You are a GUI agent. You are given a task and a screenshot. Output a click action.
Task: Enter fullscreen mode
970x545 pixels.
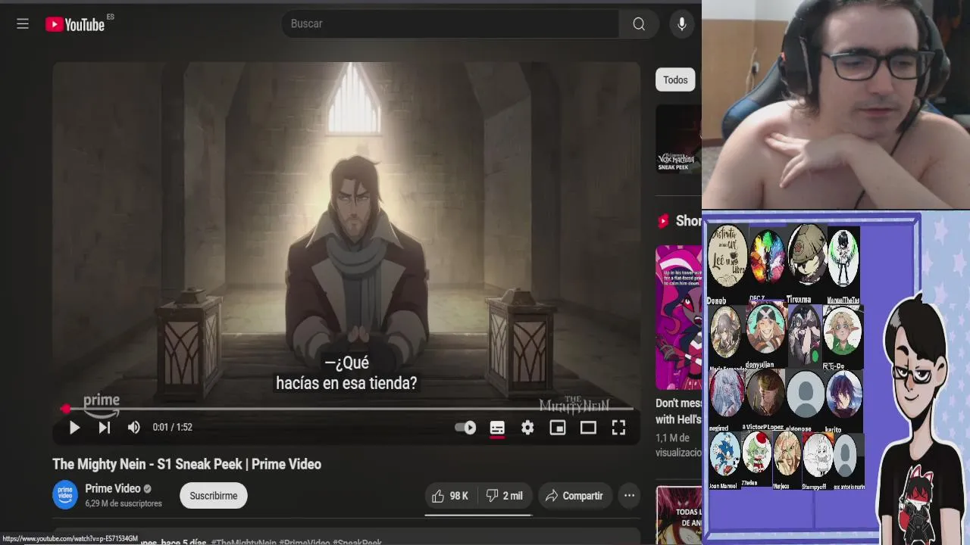pos(618,428)
